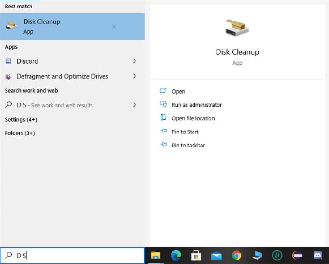Click the Open file location icon
Viewport: 329px width, 264px height.
pos(163,117)
